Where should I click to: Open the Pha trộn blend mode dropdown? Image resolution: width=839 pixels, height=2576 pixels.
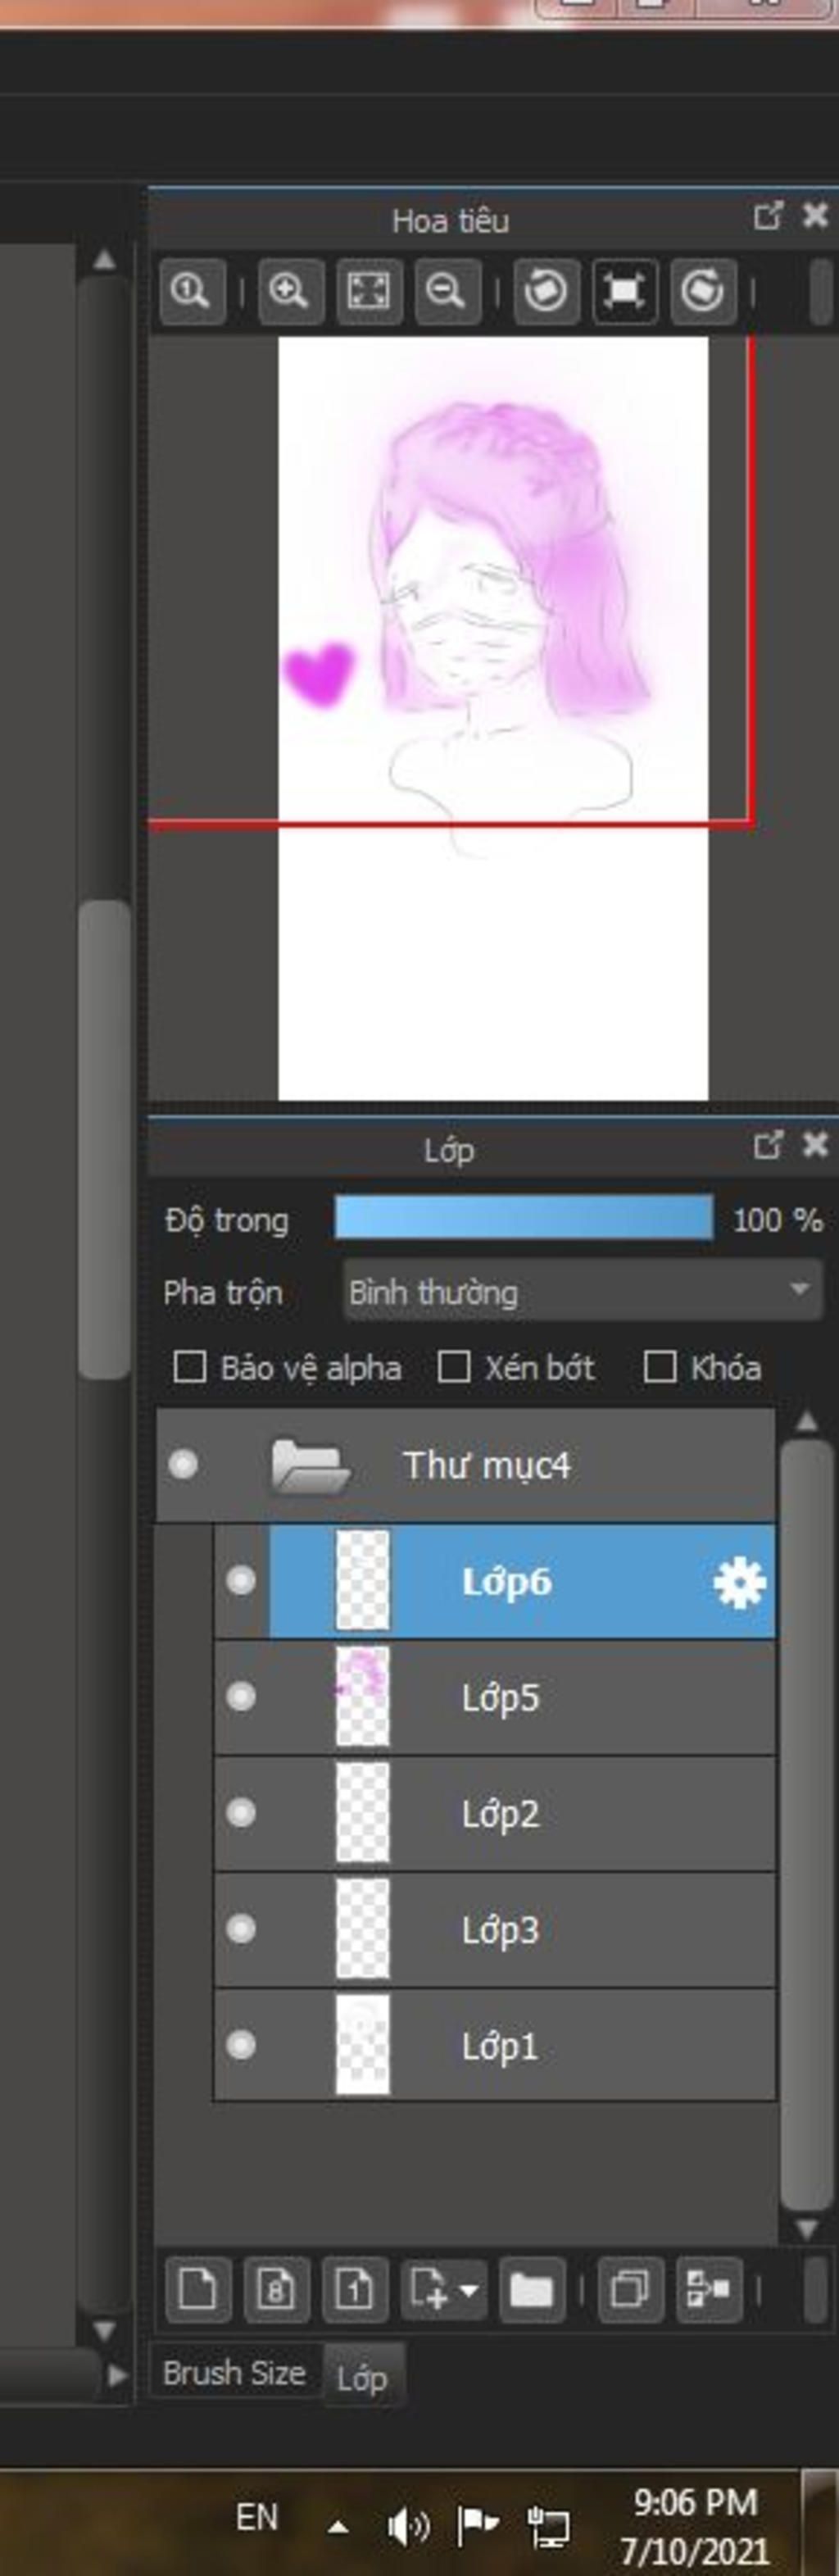point(582,1291)
